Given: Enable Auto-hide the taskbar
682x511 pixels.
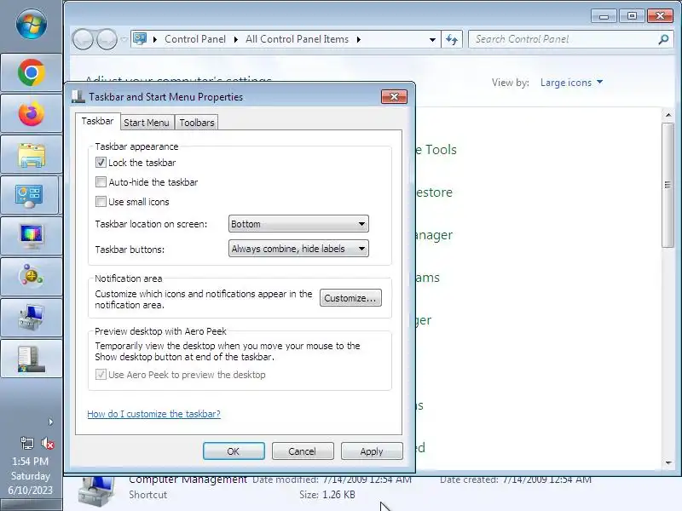Looking at the screenshot, I should point(101,182).
